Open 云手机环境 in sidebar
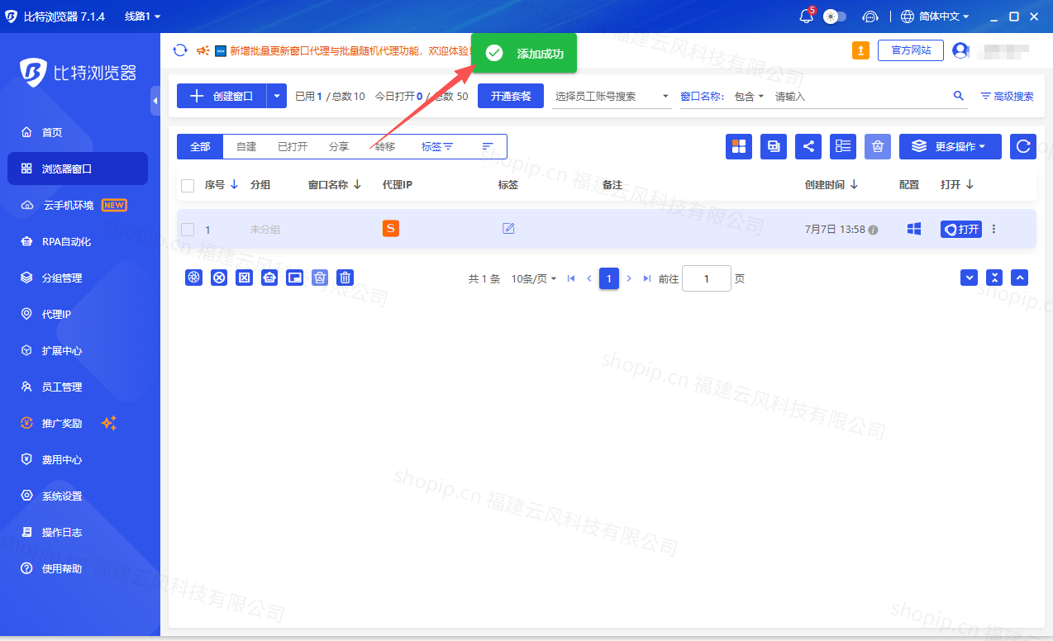Screen dimensions: 1053x641 pos(78,205)
